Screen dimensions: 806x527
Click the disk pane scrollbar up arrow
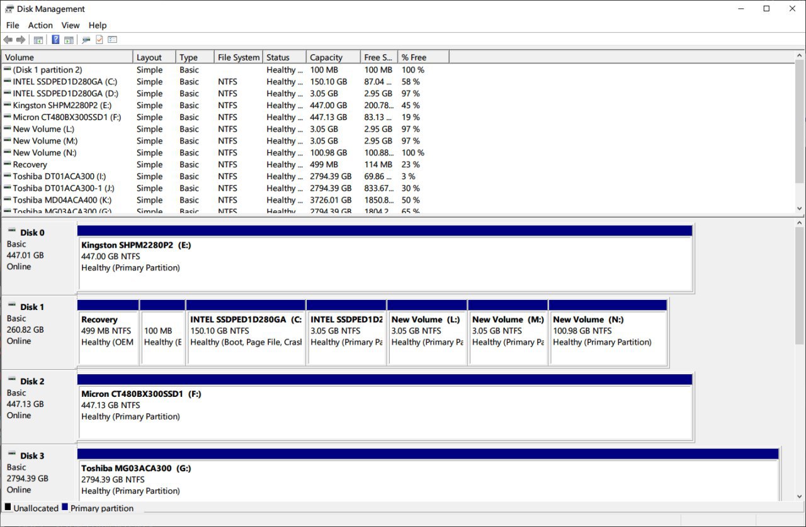coord(800,223)
